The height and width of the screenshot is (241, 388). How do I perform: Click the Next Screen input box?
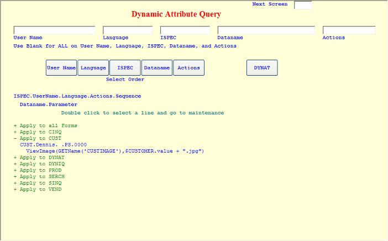click(x=303, y=5)
